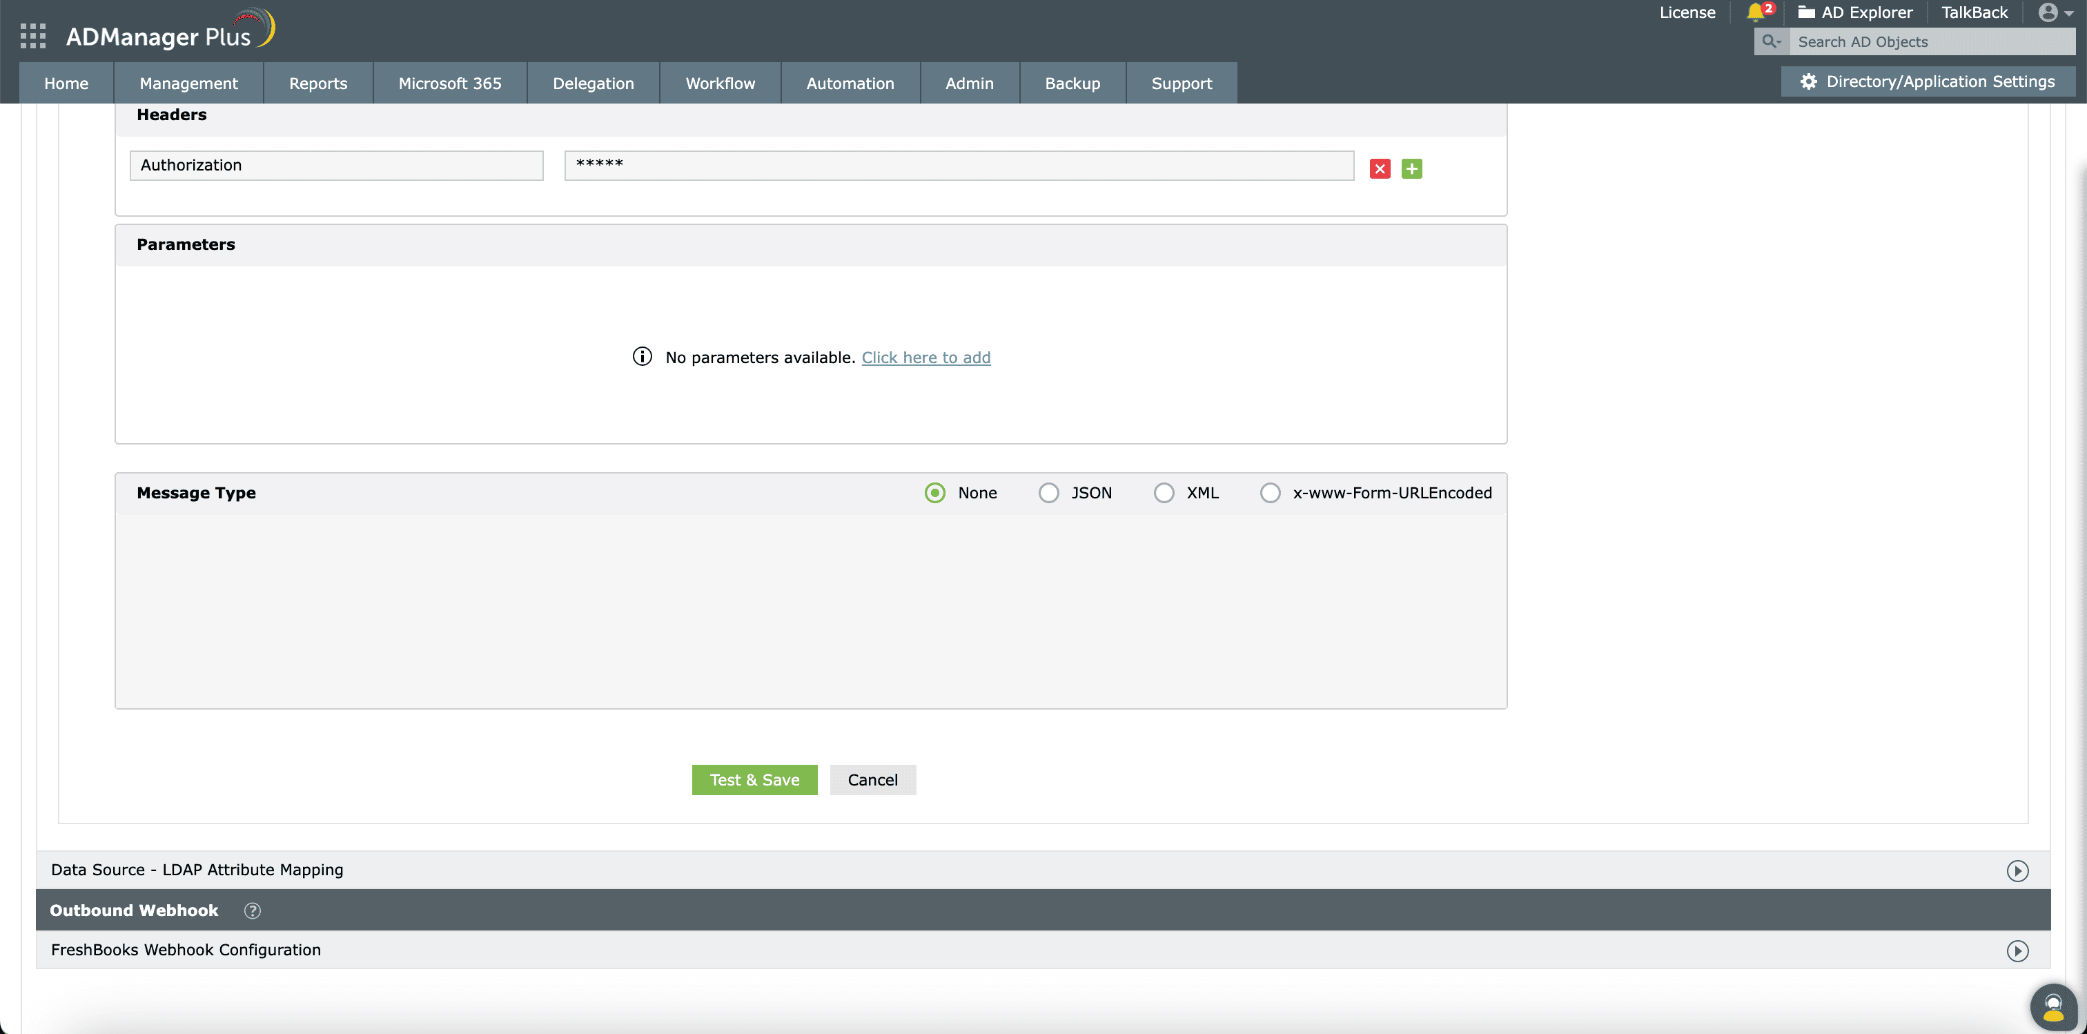
Task: Expand FreshBooks Webhook Configuration section
Action: (x=2017, y=950)
